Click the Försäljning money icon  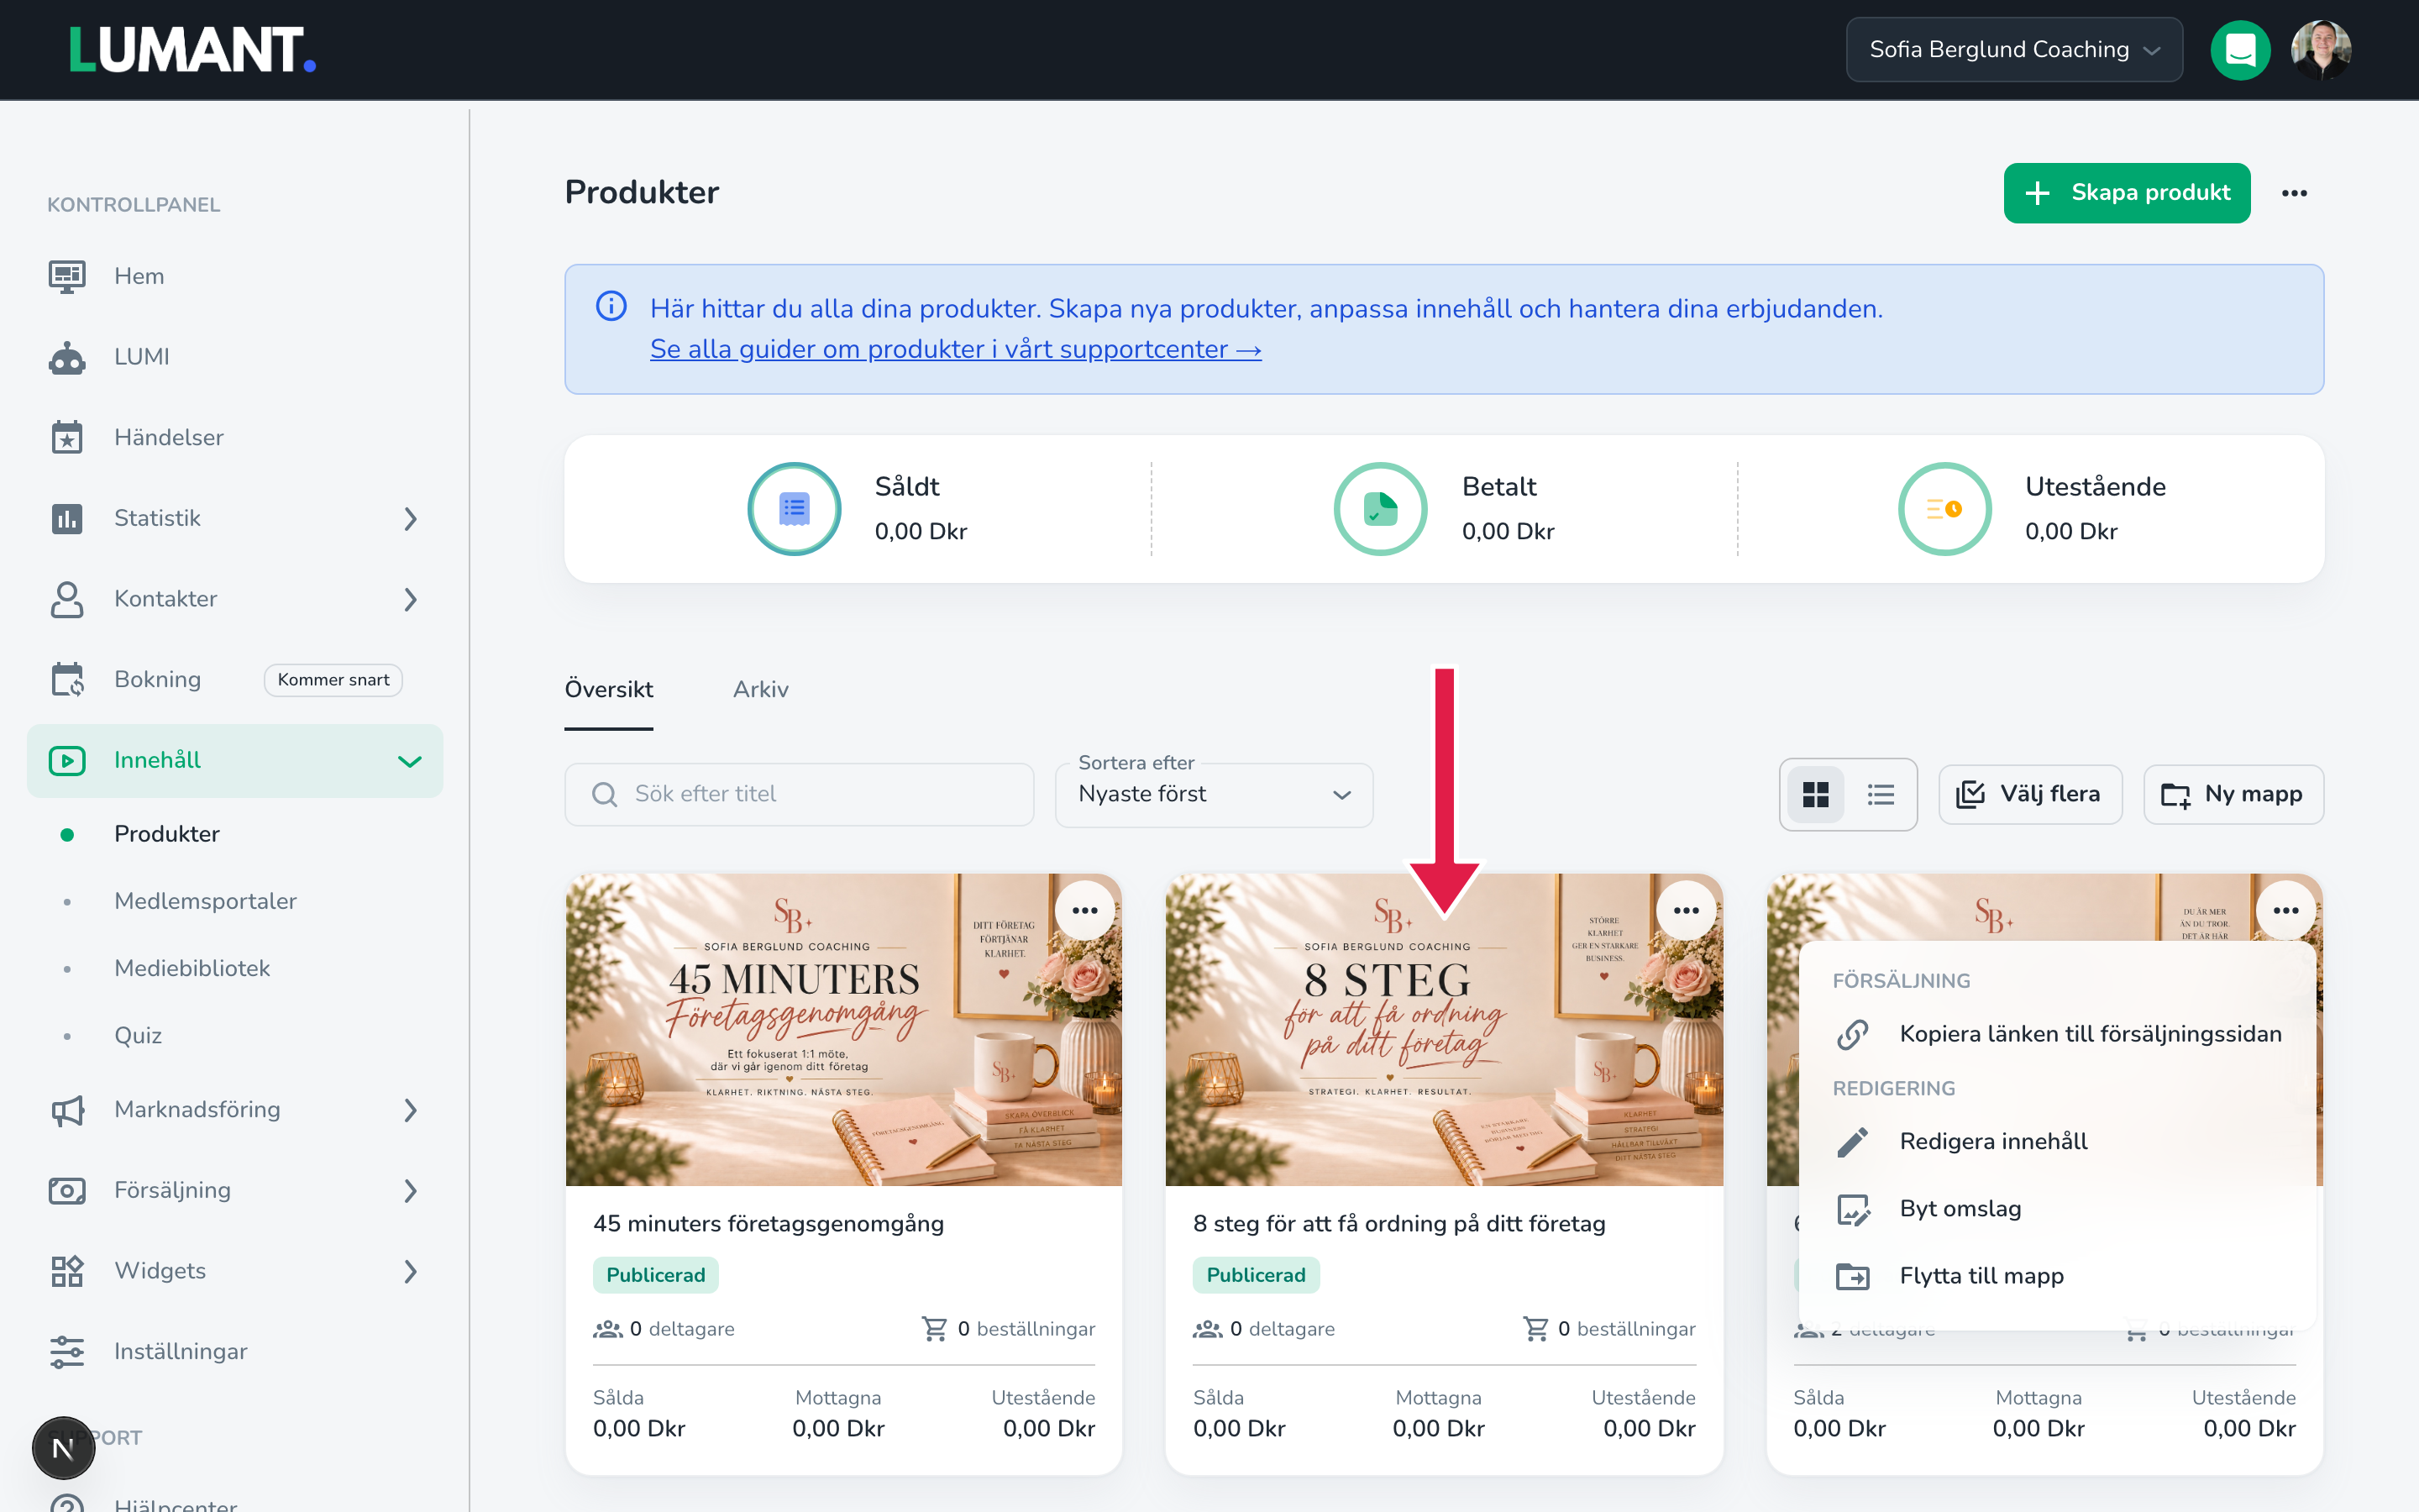pyautogui.click(x=67, y=1190)
